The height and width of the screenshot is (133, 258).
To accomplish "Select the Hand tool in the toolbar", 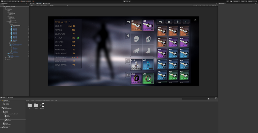I will [x=2, y=1].
